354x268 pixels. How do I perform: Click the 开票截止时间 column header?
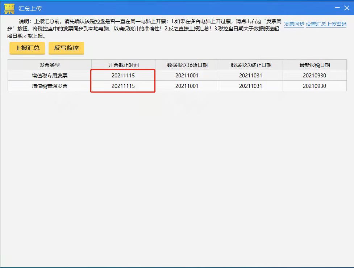(x=122, y=64)
